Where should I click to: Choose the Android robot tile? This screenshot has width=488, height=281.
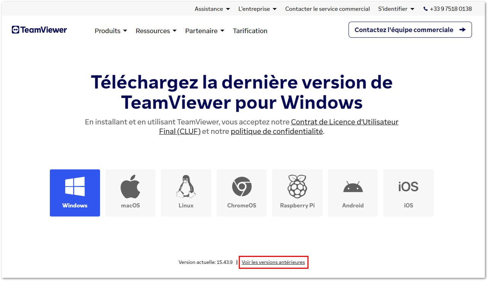point(353,193)
